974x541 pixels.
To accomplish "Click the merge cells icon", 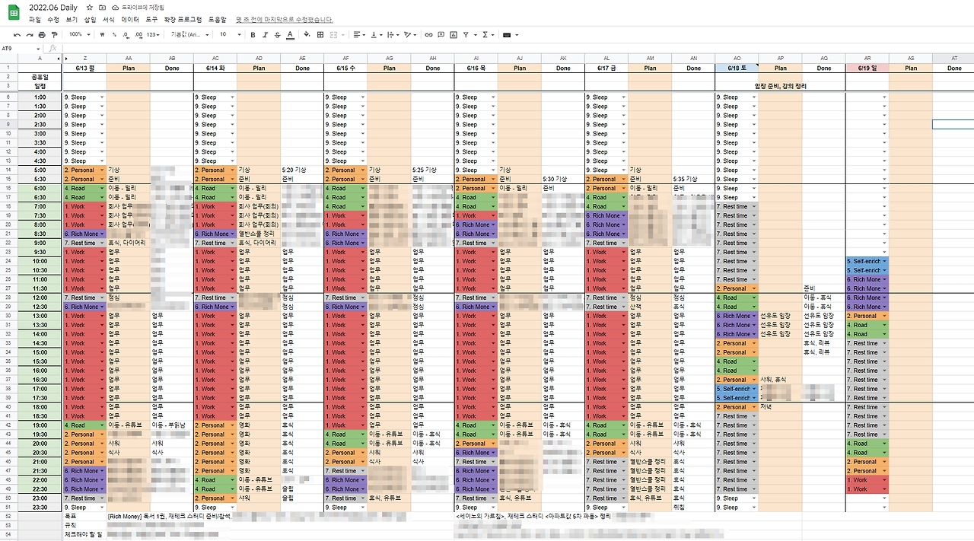I will [x=333, y=34].
